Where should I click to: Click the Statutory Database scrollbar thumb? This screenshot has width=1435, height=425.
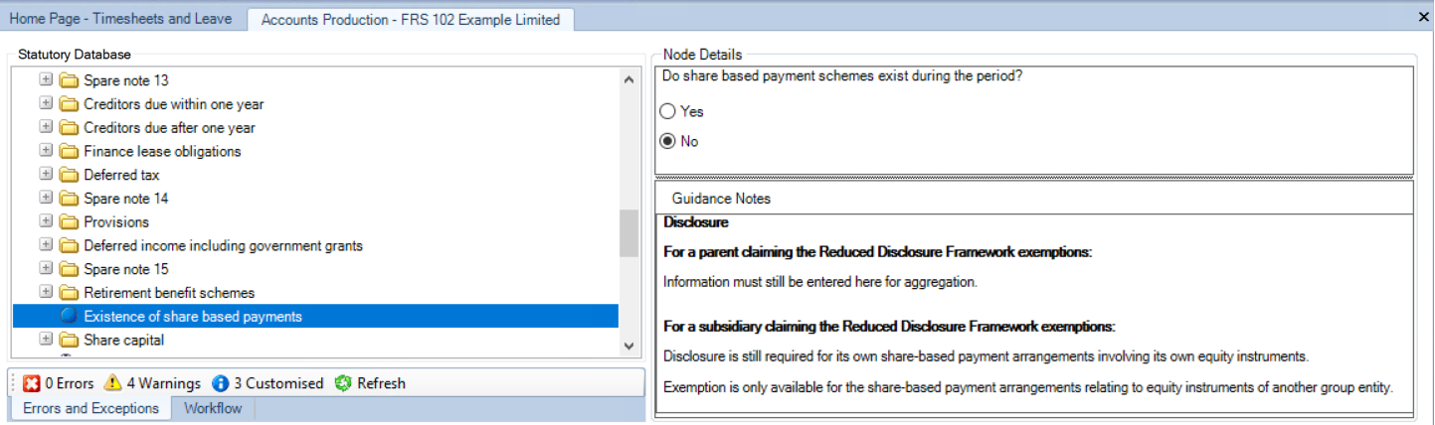628,233
